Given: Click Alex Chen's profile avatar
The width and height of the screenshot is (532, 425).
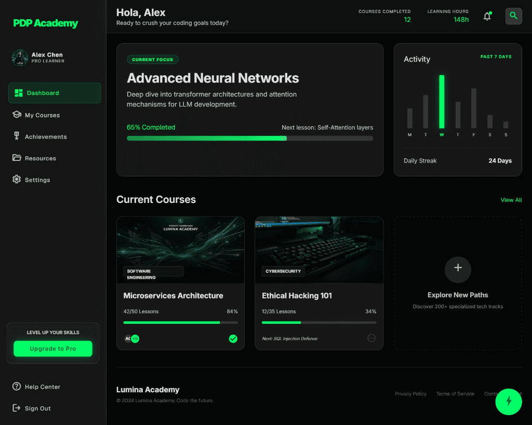Looking at the screenshot, I should coord(20,57).
